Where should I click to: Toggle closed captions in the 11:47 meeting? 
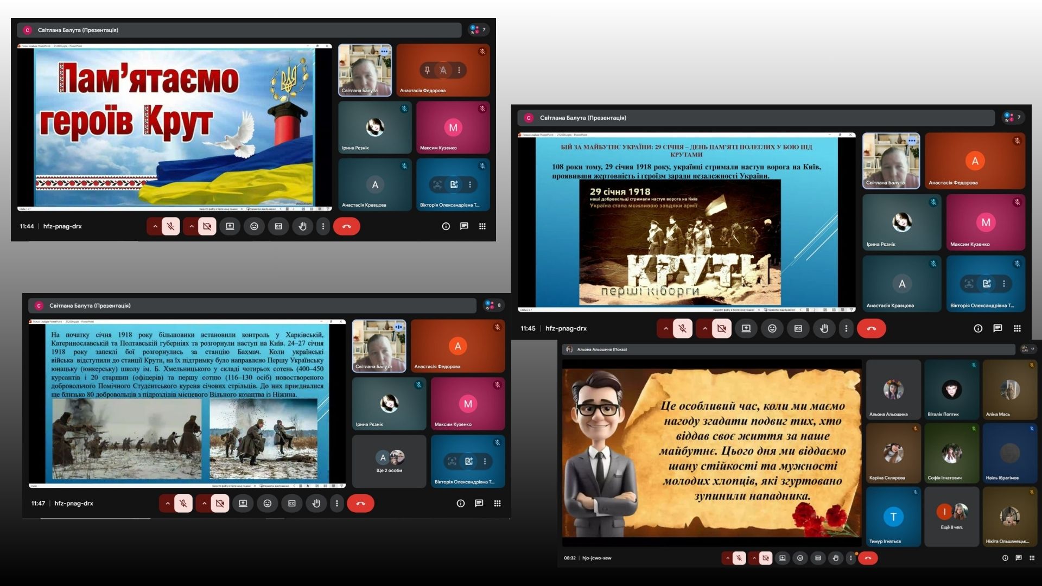click(x=292, y=504)
